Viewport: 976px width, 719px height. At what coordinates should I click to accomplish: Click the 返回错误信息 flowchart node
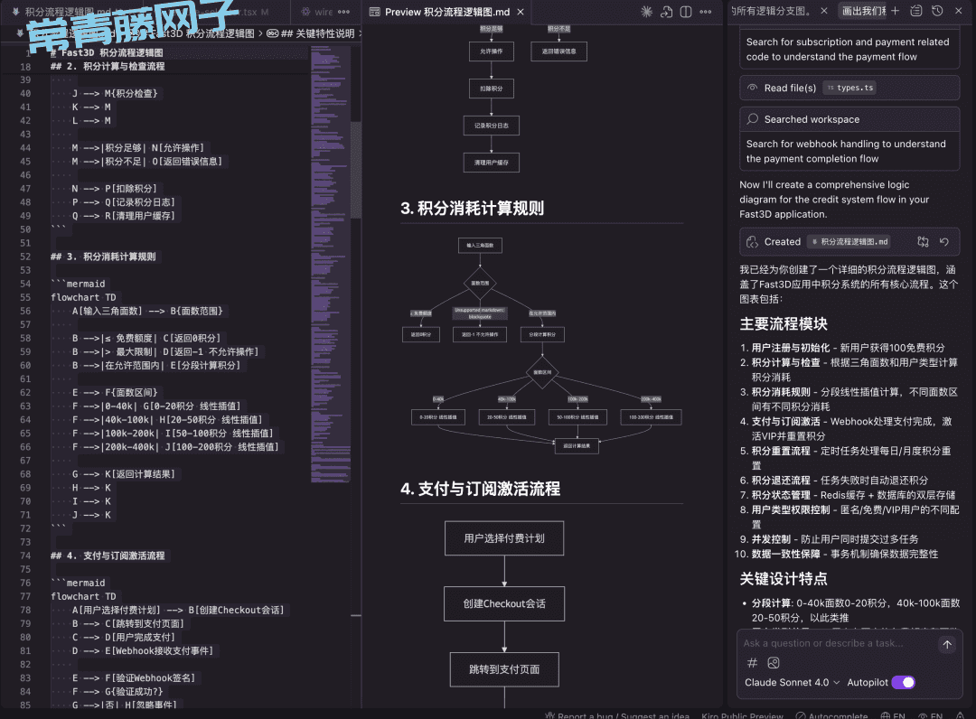(x=559, y=51)
